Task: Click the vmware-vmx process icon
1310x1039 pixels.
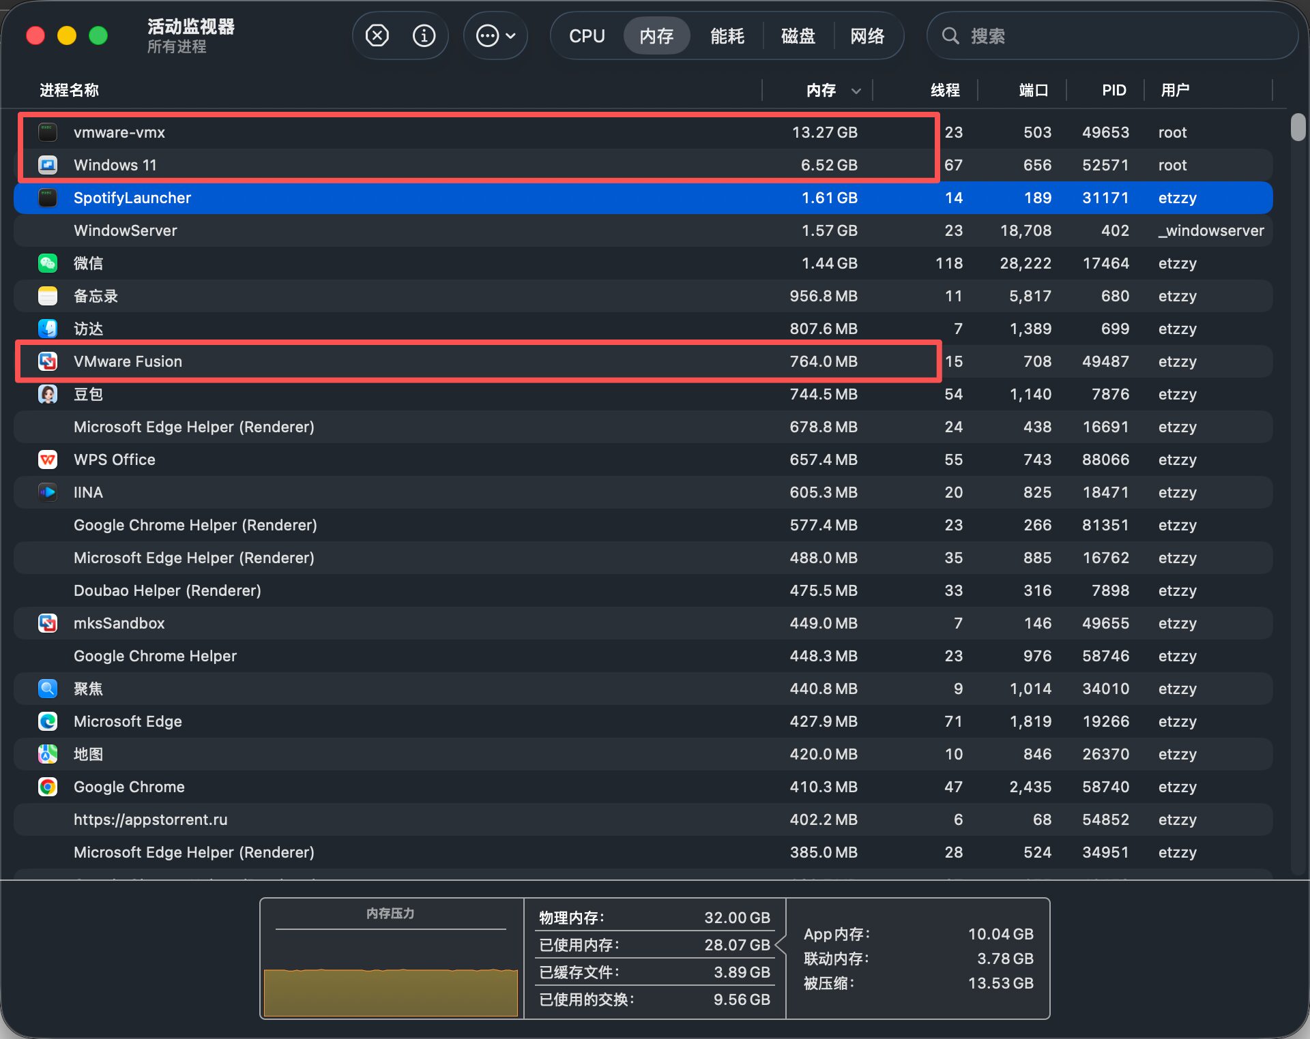Action: click(48, 132)
